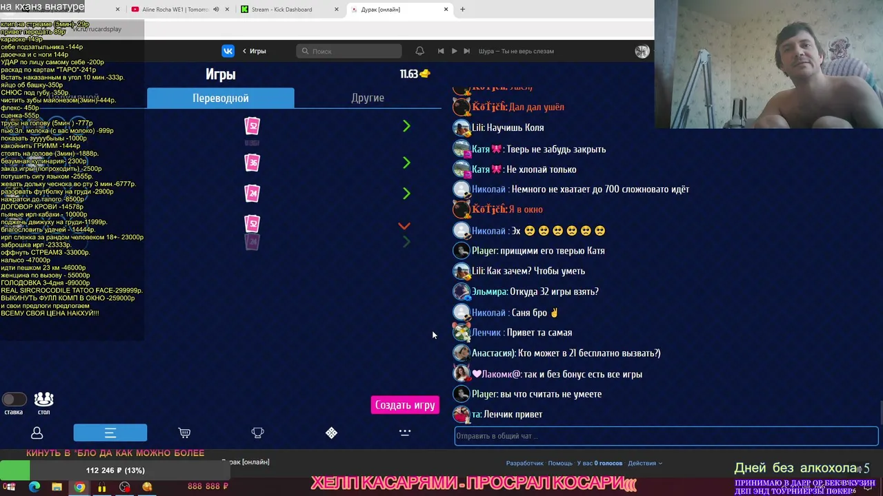The image size is (883, 496).
Task: Click the general chat message input
Action: 666,436
